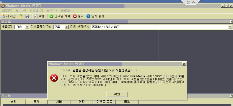Click the OK (확인) button
233x106 pixels.
click(x=117, y=94)
